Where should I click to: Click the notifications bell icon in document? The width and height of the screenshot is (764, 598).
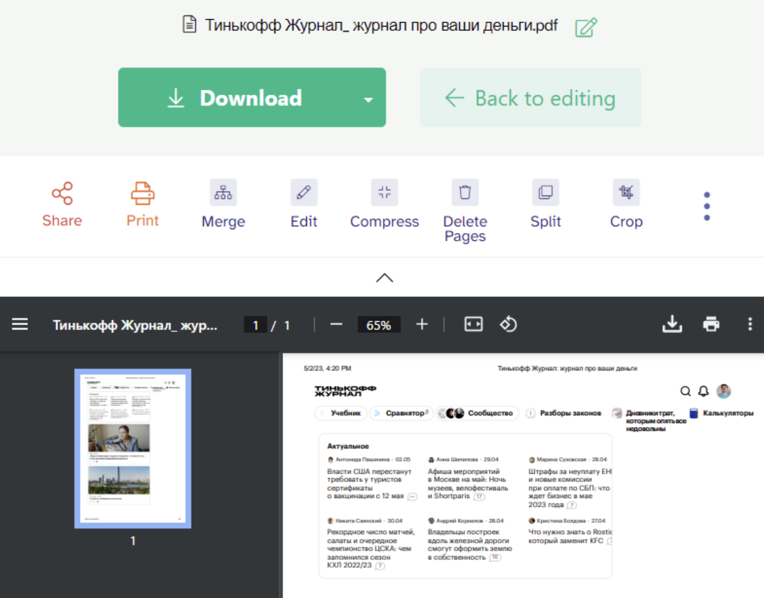pyautogui.click(x=703, y=391)
